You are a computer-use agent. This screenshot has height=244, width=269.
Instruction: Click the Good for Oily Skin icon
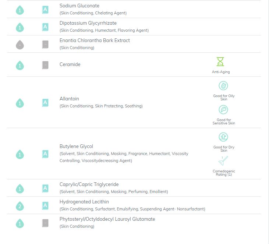(x=223, y=86)
